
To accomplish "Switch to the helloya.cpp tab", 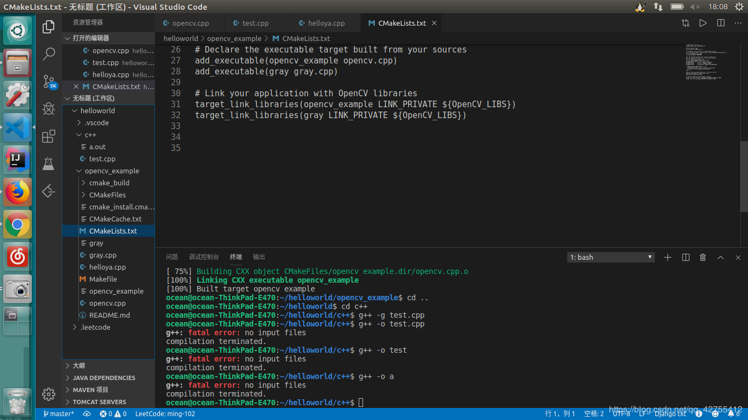I will tap(326, 23).
